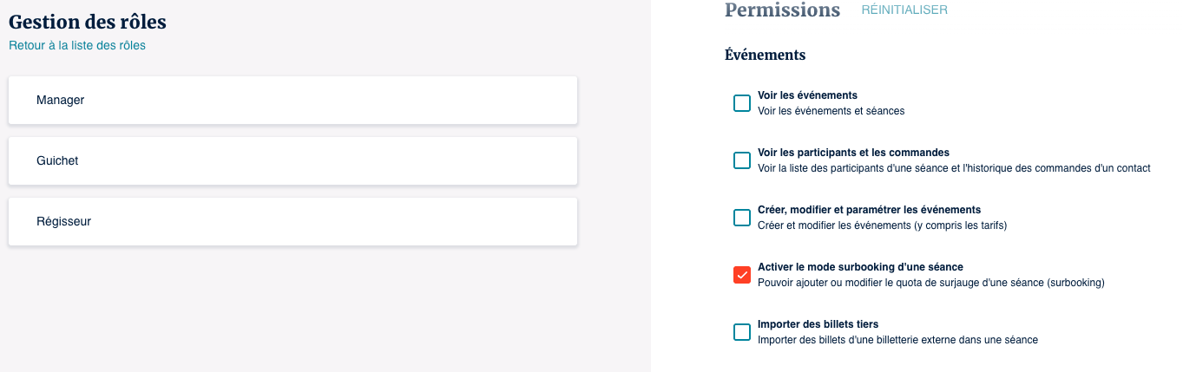Click the 'Événements' section heading
Screen dimensions: 1183x372
coord(765,55)
